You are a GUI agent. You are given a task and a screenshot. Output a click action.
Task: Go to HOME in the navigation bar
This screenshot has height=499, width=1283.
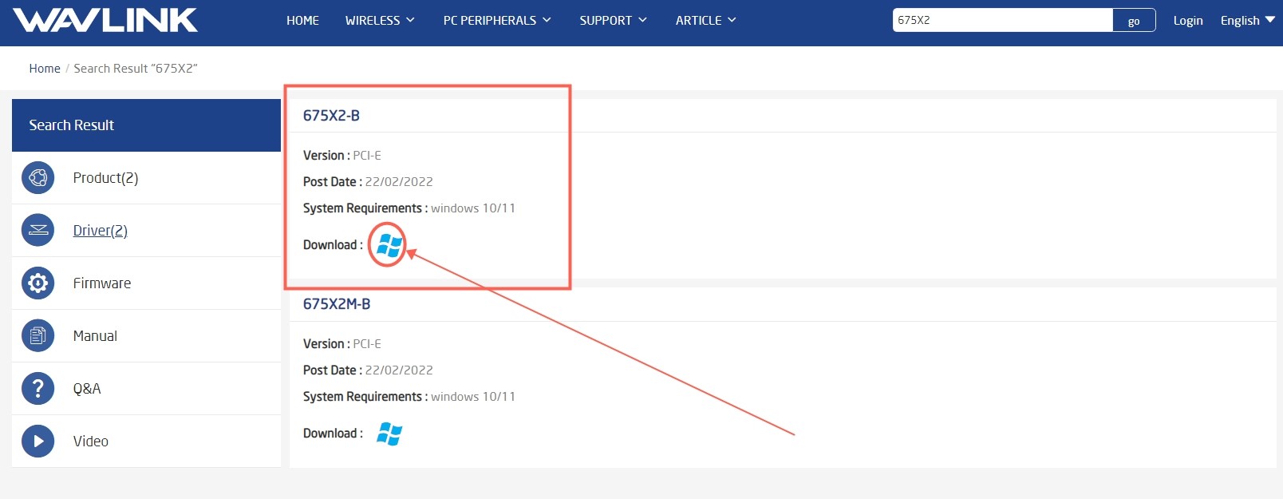pos(302,21)
